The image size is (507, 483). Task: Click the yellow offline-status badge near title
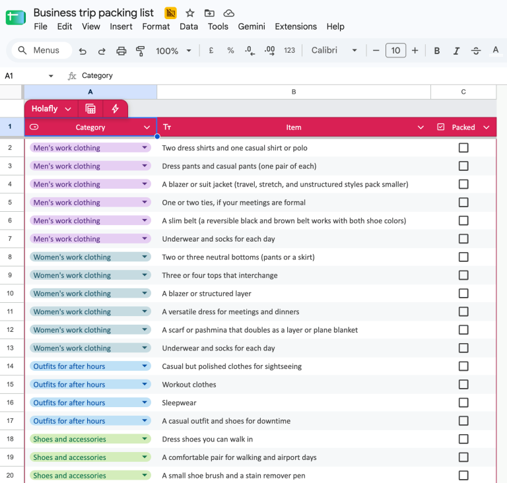pyautogui.click(x=170, y=13)
